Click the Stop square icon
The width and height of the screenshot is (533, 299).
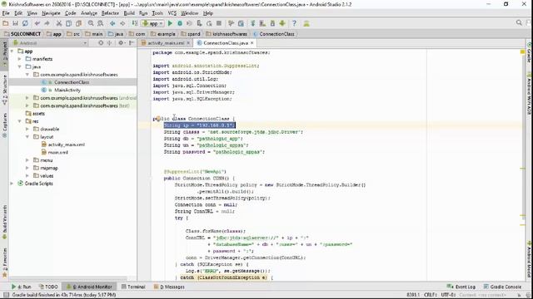point(219,23)
